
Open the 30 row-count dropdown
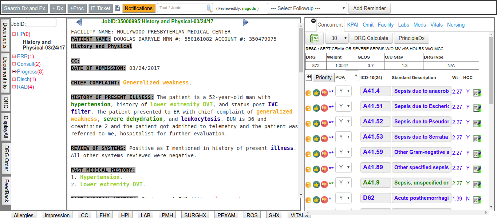[x=336, y=38]
